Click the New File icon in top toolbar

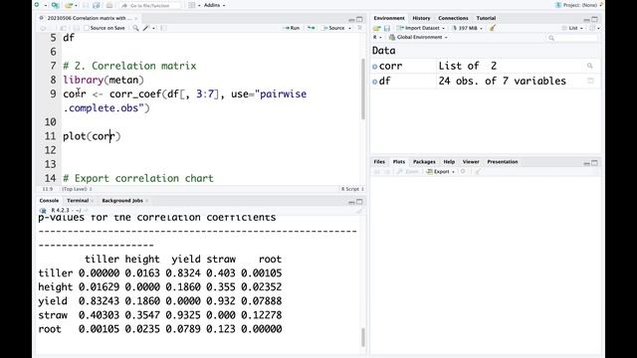pos(38,5)
